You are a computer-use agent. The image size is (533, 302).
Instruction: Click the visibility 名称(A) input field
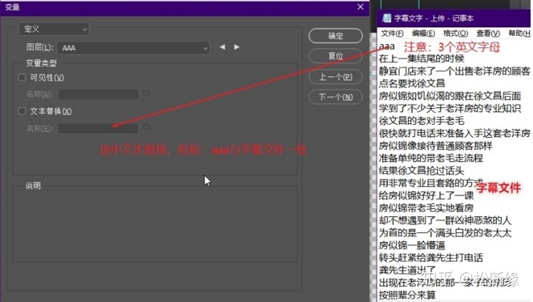[x=99, y=94]
